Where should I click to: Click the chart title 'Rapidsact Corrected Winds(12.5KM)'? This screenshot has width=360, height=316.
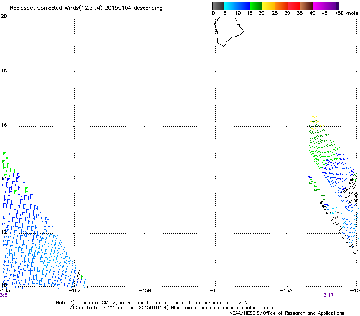click(x=56, y=8)
